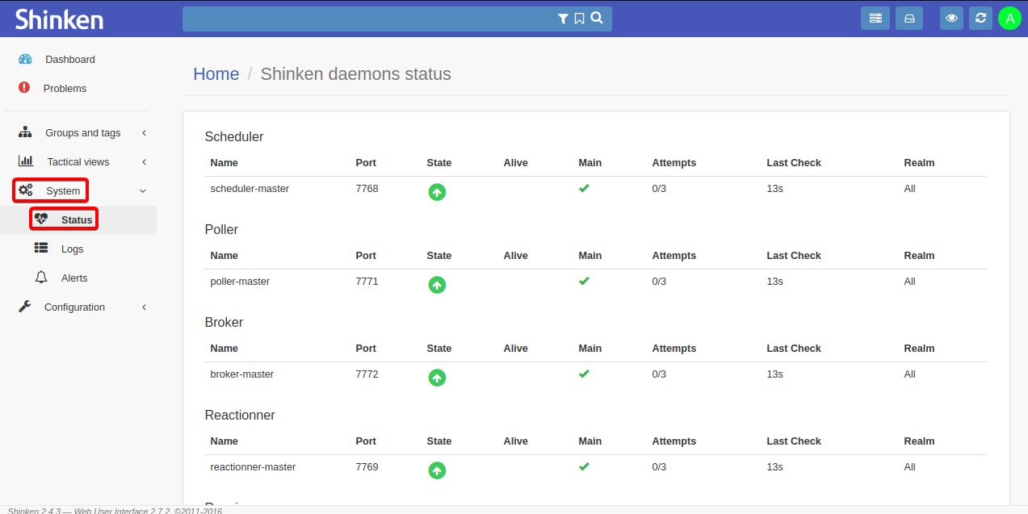
Task: Click the broker-master green up state icon
Action: pos(437,378)
